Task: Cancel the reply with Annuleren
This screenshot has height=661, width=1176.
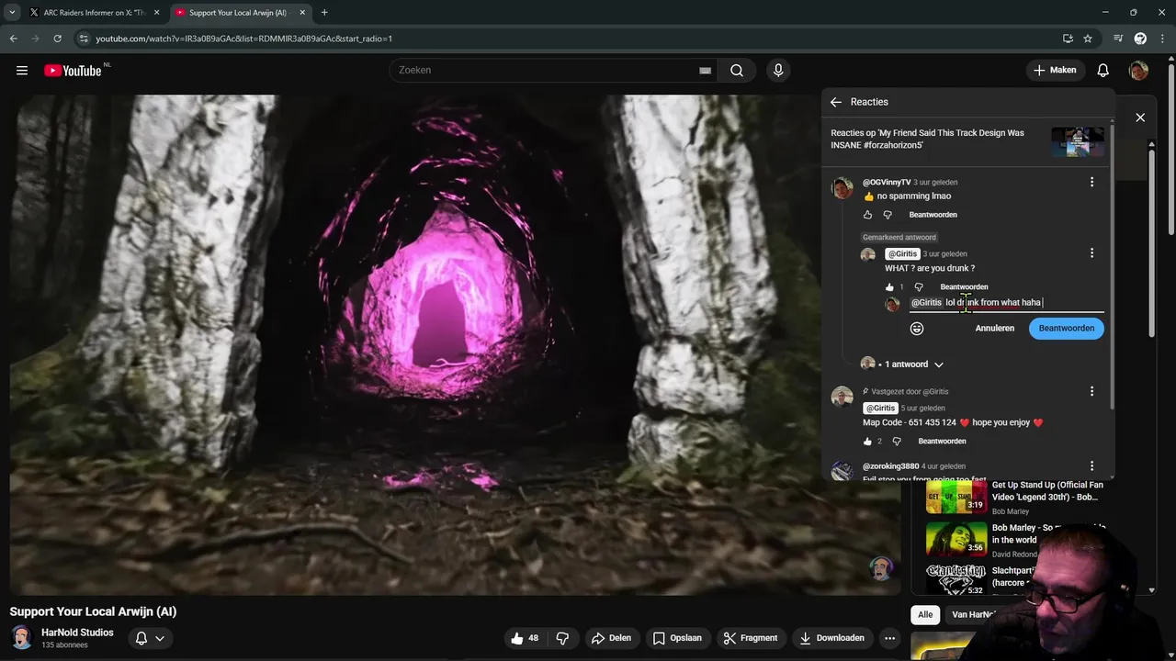Action: pyautogui.click(x=995, y=329)
